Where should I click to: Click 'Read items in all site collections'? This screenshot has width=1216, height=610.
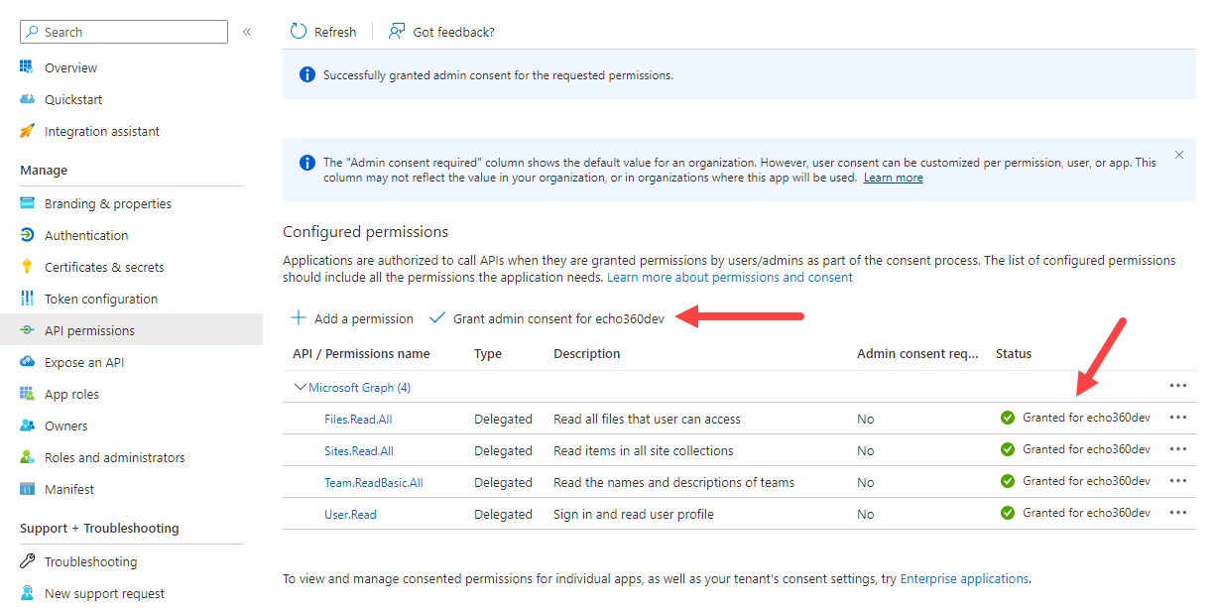(644, 450)
